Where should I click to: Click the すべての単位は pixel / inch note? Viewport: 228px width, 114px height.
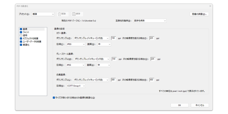[x=182, y=91]
